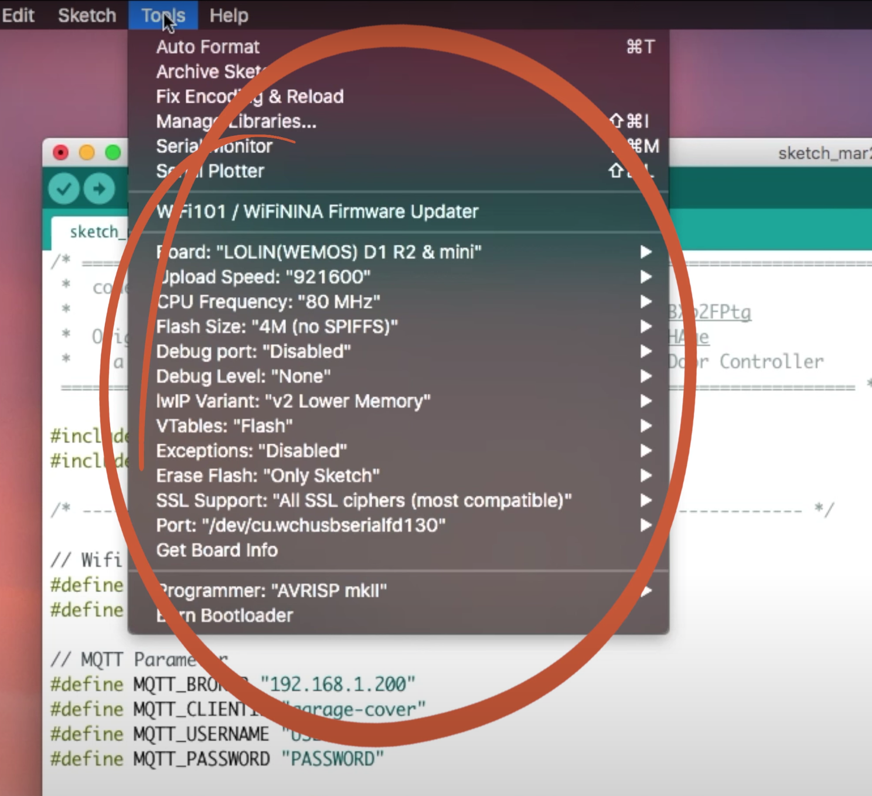This screenshot has height=796, width=872.
Task: Click the window title sketch_mar text
Action: coord(825,154)
